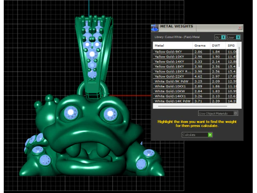Select the frog's left eye gemstone

71,113
